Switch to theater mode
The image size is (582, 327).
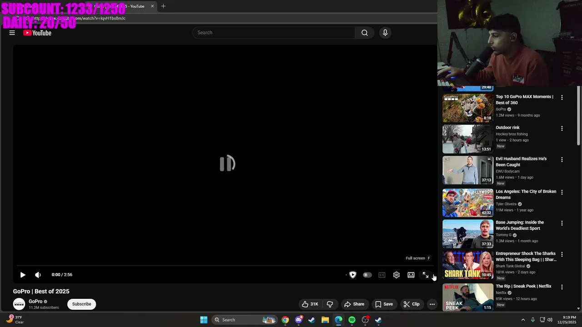(x=411, y=275)
